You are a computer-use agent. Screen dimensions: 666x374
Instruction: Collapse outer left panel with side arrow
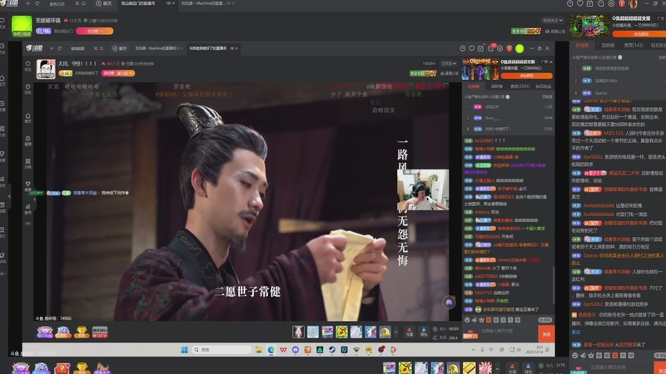click(x=9, y=196)
